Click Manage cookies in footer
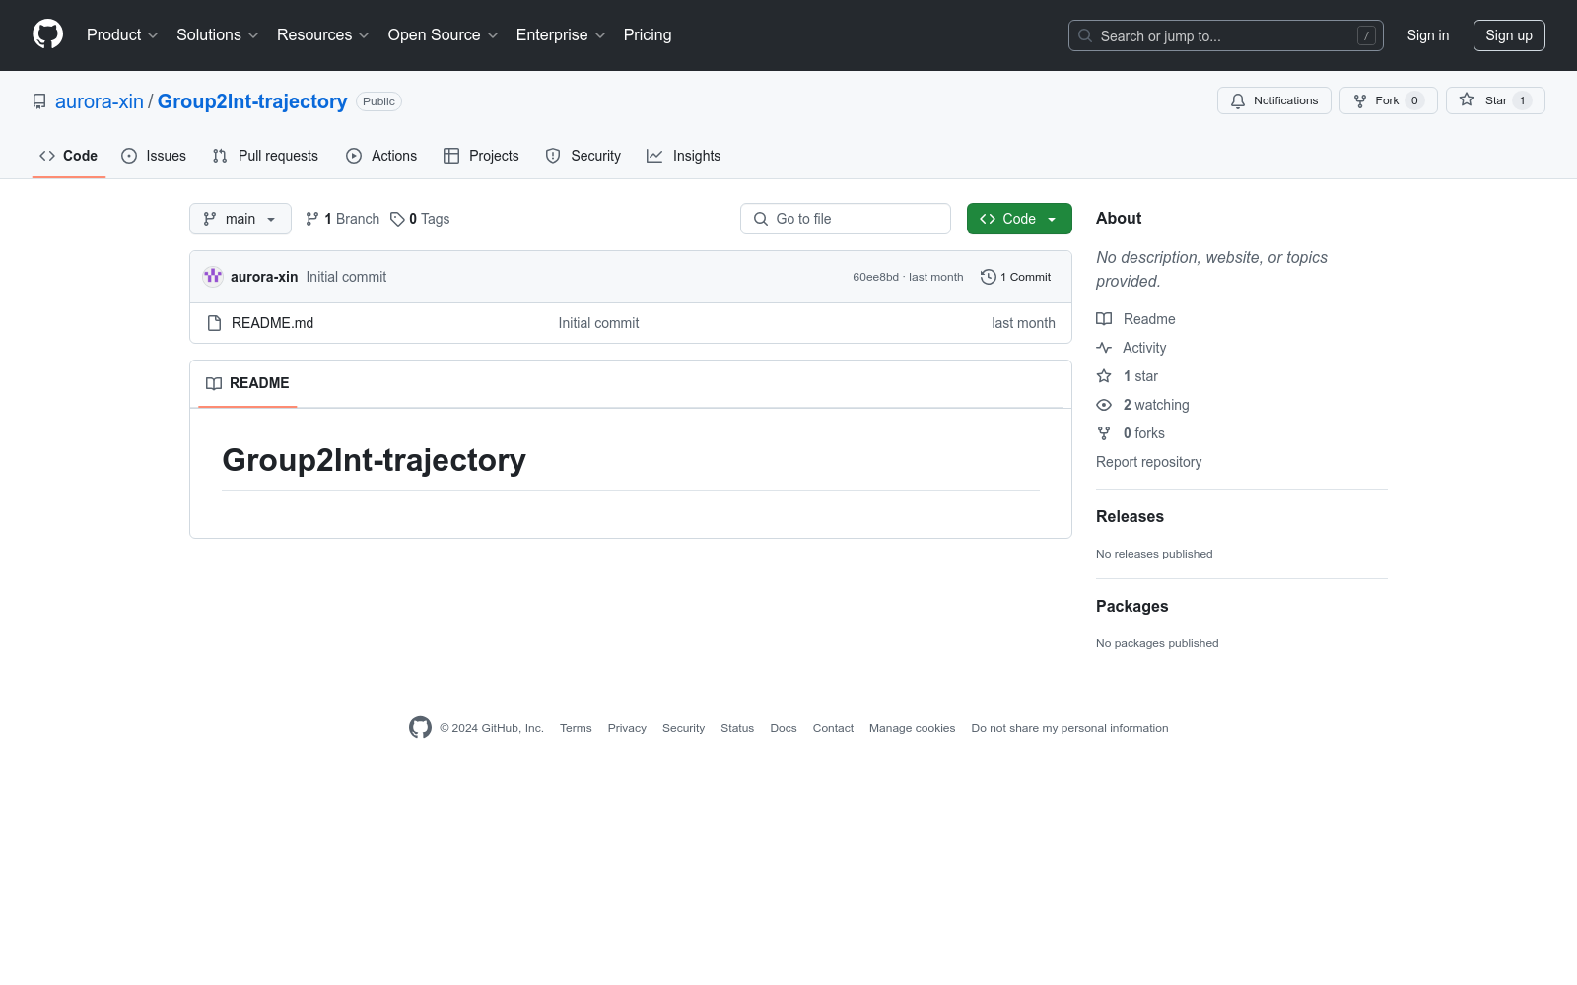The width and height of the screenshot is (1577, 985). point(912,728)
